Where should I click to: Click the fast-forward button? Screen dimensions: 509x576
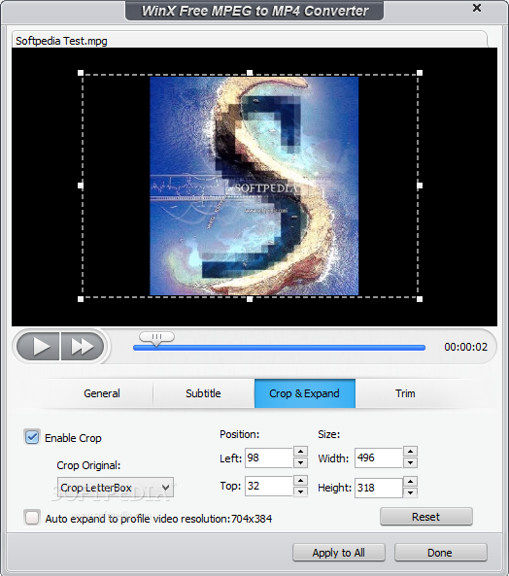pos(83,346)
